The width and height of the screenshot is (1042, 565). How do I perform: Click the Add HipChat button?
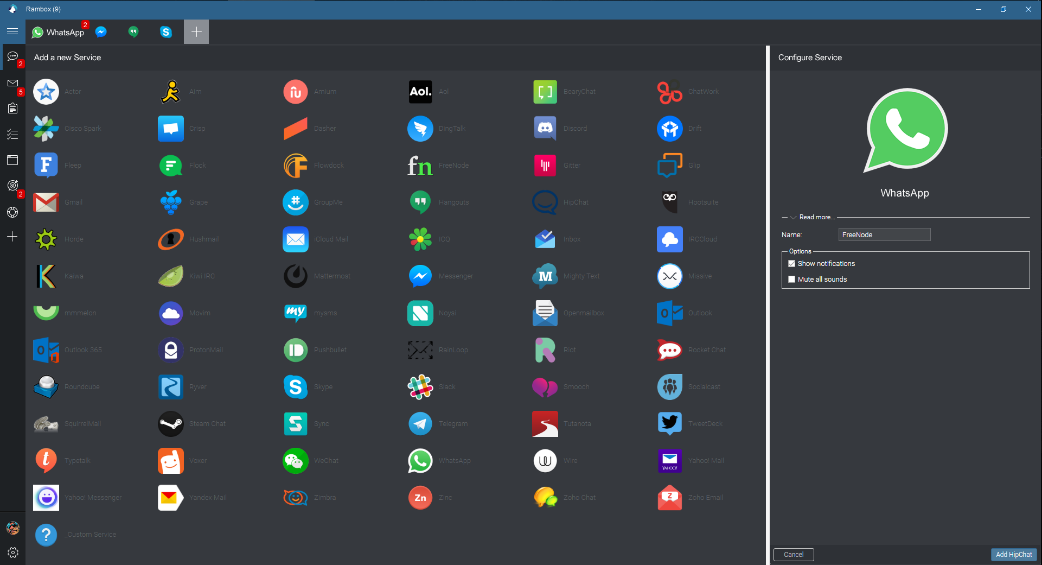click(1014, 555)
